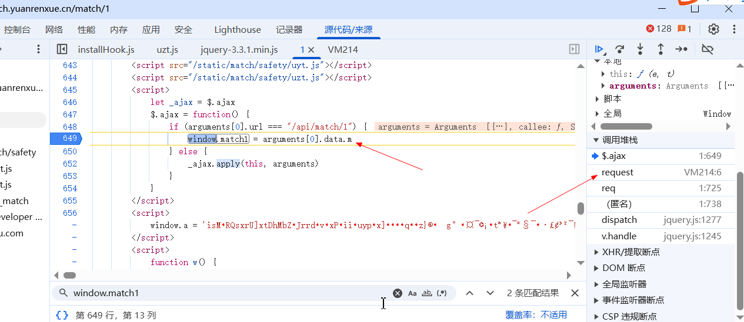
Task: Select (匿名) call stack frame
Action: [x=661, y=204]
